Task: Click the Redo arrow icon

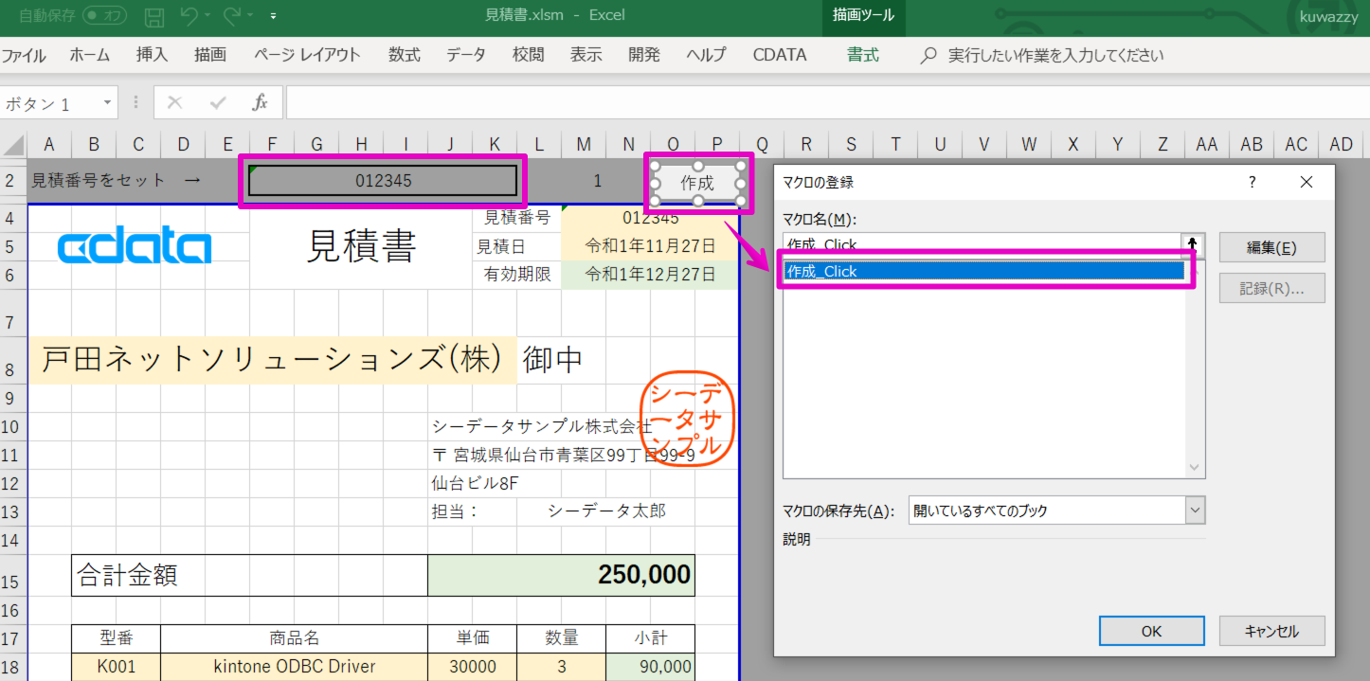Action: (x=232, y=15)
